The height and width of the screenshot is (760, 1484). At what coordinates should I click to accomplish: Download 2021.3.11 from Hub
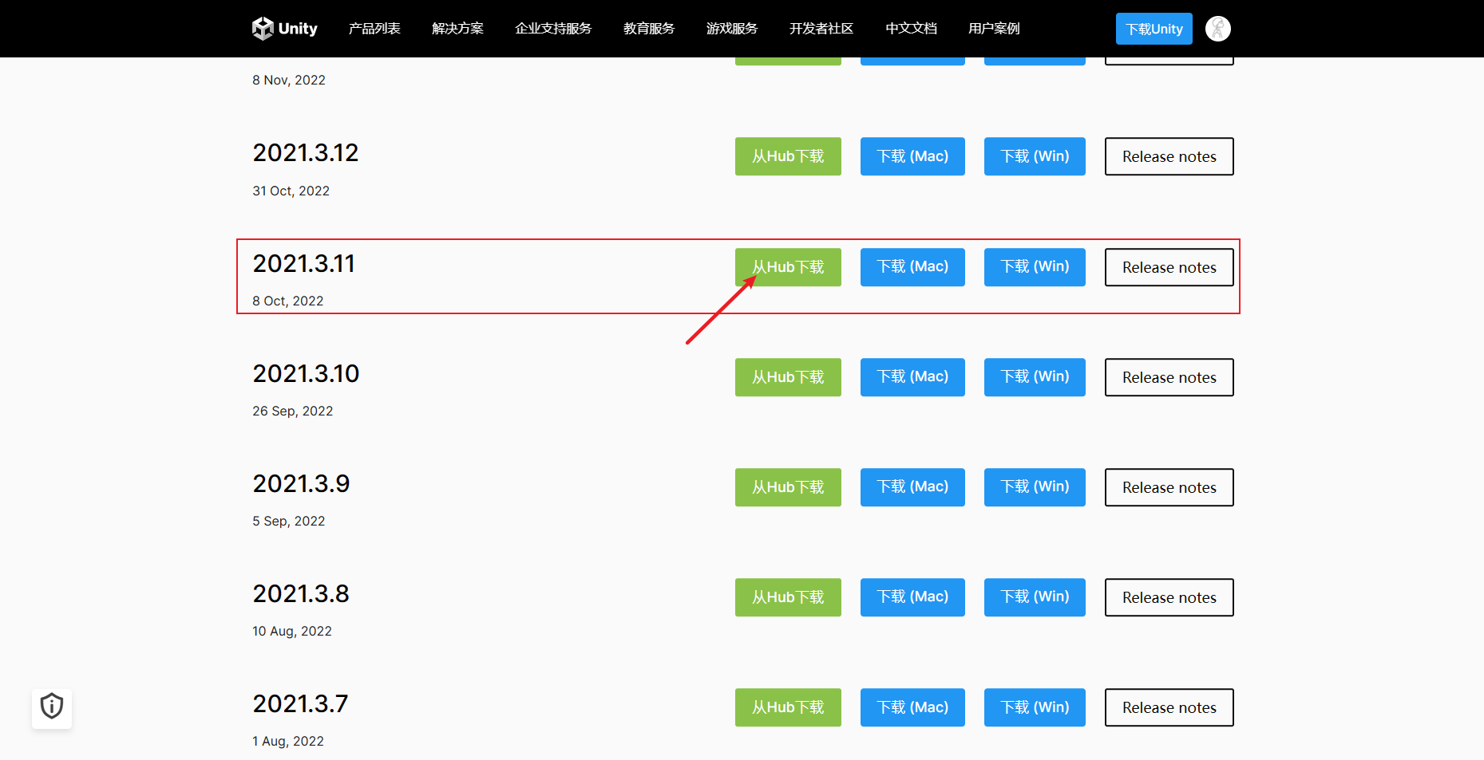click(x=788, y=267)
